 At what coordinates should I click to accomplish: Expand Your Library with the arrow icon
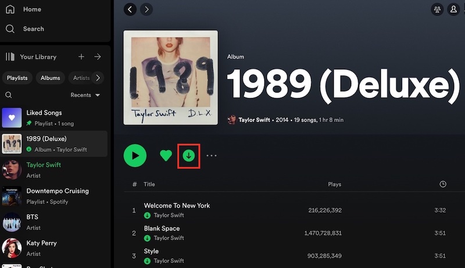point(98,57)
